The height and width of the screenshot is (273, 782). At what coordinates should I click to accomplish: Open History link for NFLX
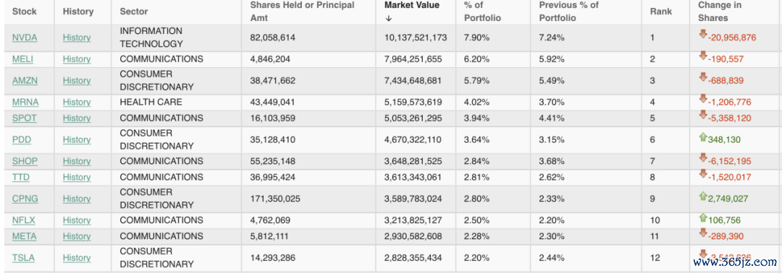pos(77,220)
